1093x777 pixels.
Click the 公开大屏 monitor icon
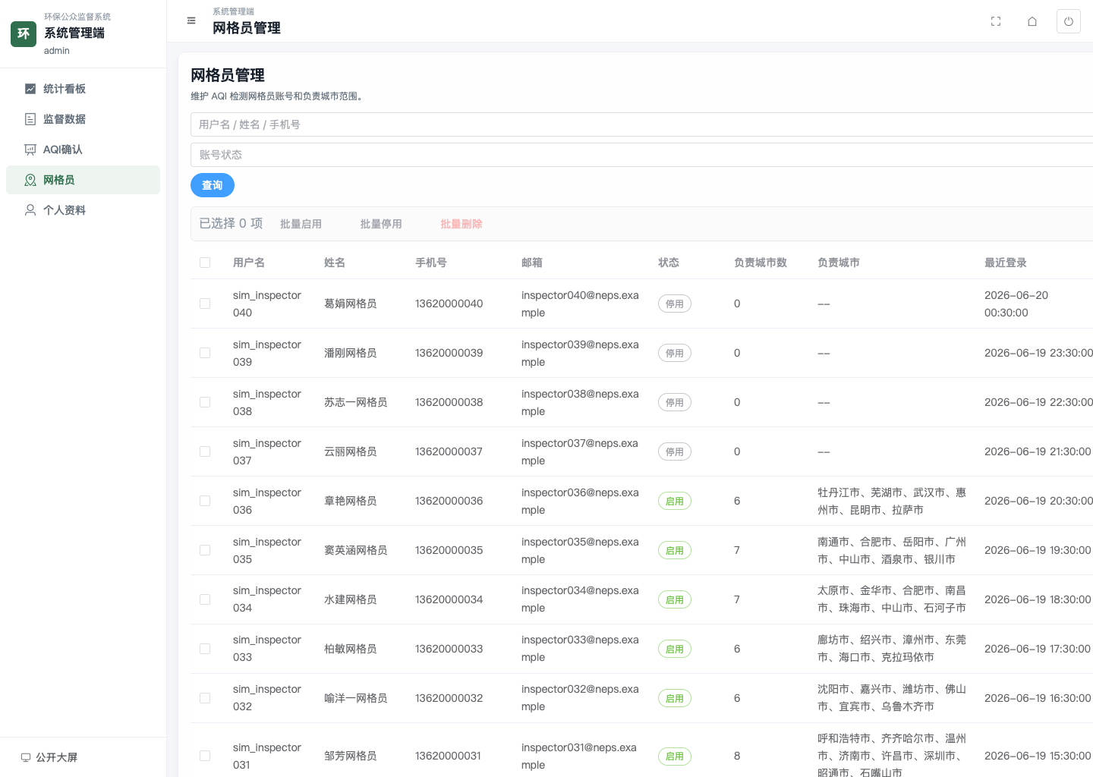coord(26,757)
